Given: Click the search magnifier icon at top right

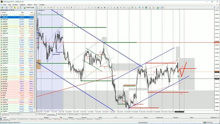Looking at the screenshot, I should point(214,8).
